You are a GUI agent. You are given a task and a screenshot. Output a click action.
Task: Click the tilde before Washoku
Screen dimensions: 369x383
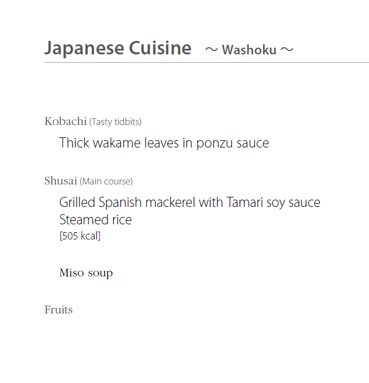tap(211, 50)
